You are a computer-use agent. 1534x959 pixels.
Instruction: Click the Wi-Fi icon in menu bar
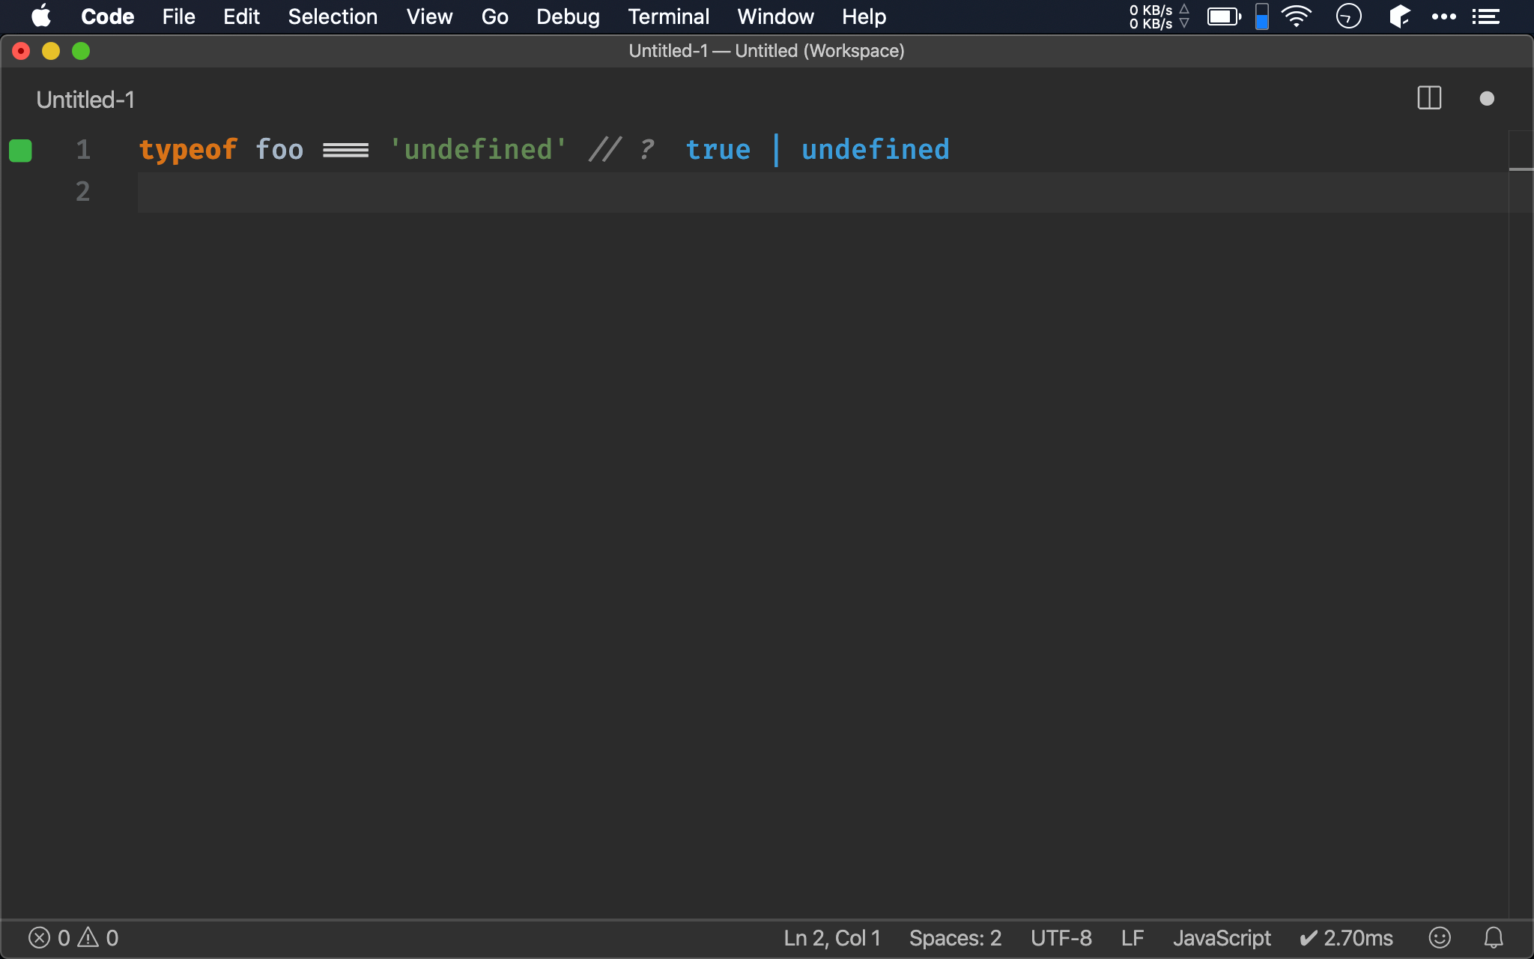click(1297, 16)
